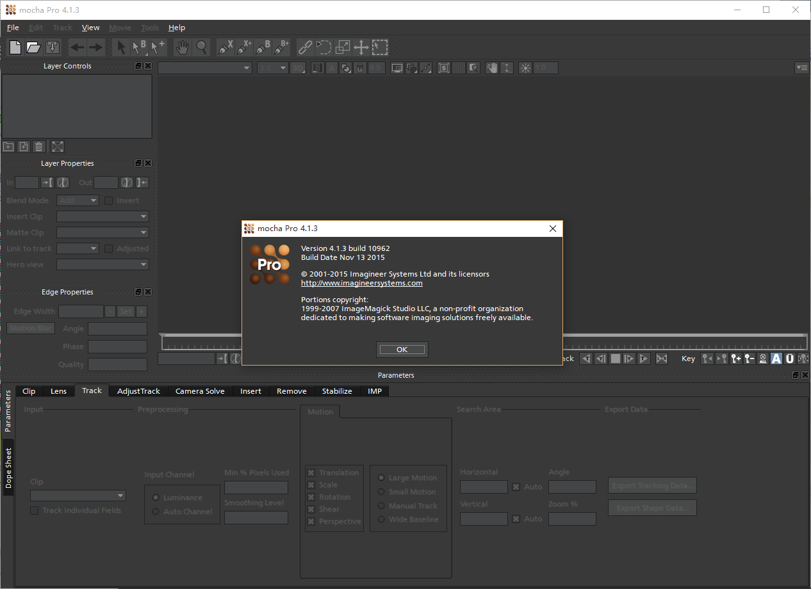Select the Pan hand tool
This screenshot has height=589, width=811.
pos(183,47)
